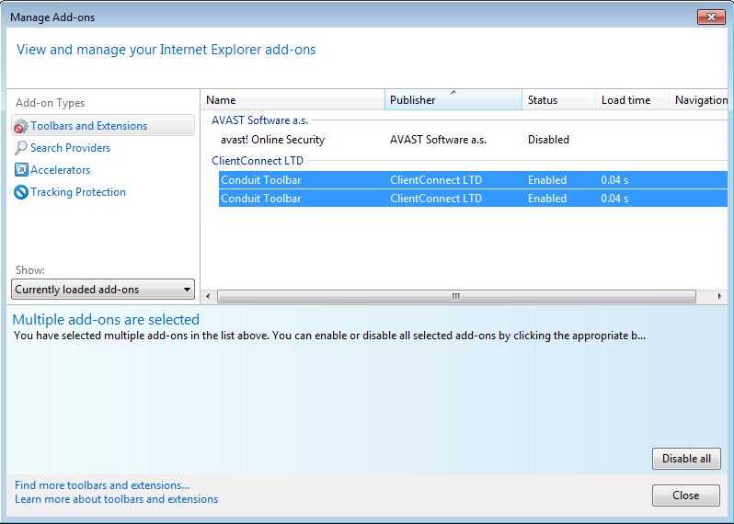This screenshot has width=734, height=524.
Task: Select Toolbars and Extensions add-on type
Action: point(103,125)
